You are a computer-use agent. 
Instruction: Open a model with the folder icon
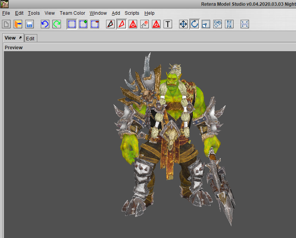coord(18,24)
